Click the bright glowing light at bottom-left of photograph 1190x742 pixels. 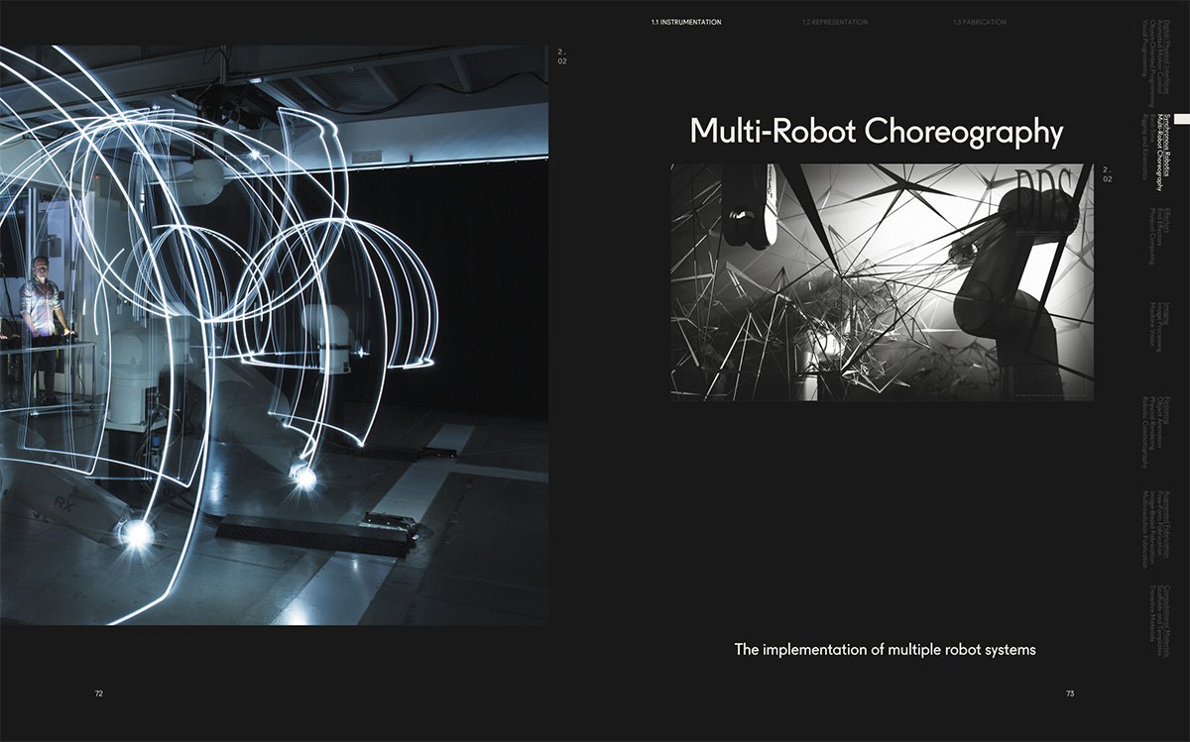pos(136,533)
